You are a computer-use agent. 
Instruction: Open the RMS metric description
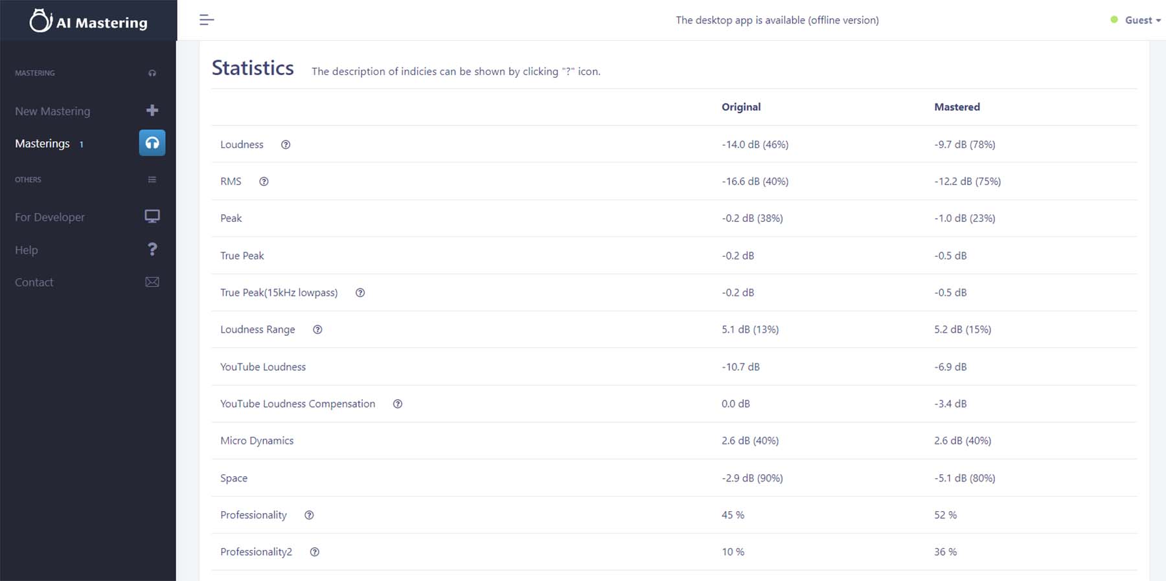[264, 182]
